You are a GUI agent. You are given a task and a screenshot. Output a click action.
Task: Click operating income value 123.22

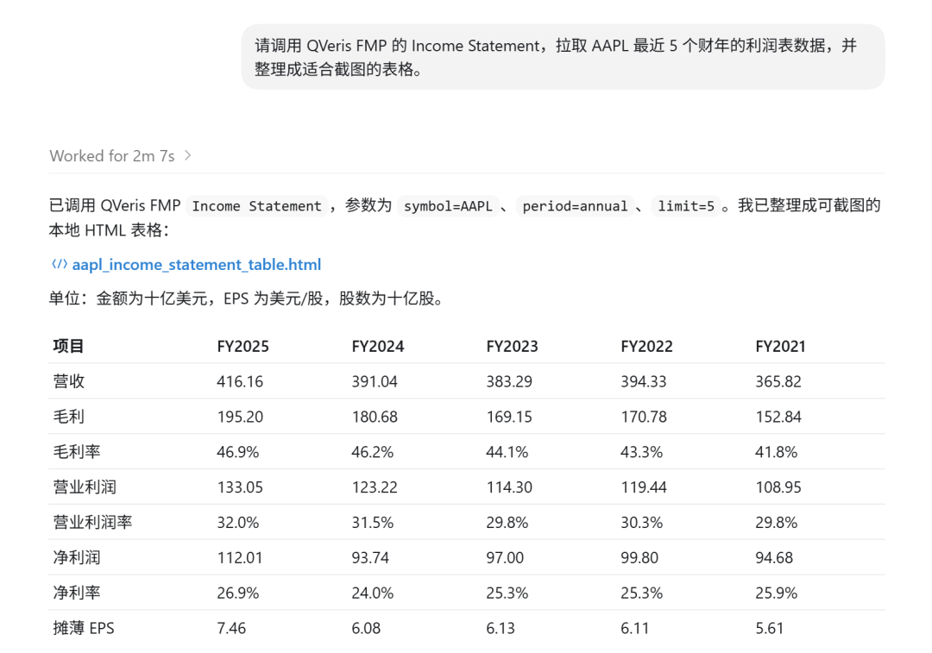pyautogui.click(x=375, y=487)
